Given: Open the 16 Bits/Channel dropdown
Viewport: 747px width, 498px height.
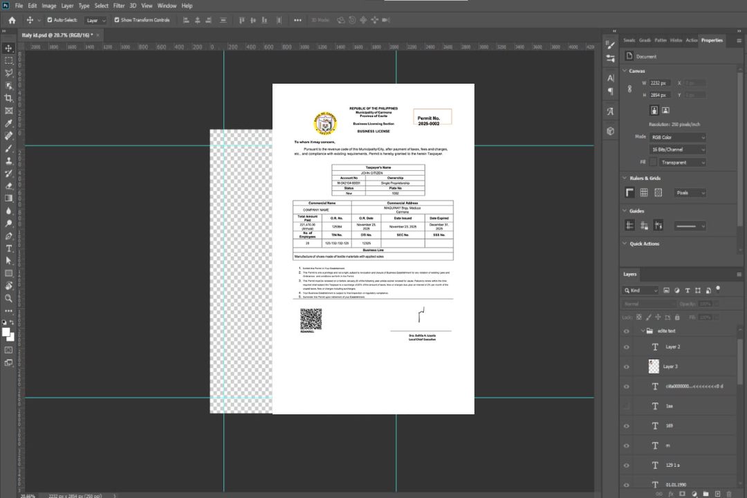Looking at the screenshot, I should (678, 149).
